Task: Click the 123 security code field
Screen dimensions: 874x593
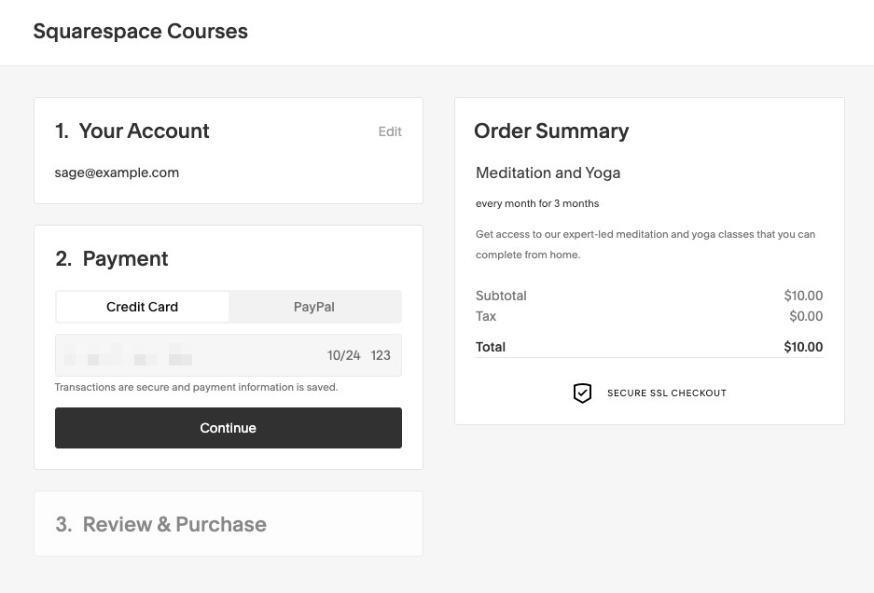Action: pyautogui.click(x=381, y=355)
